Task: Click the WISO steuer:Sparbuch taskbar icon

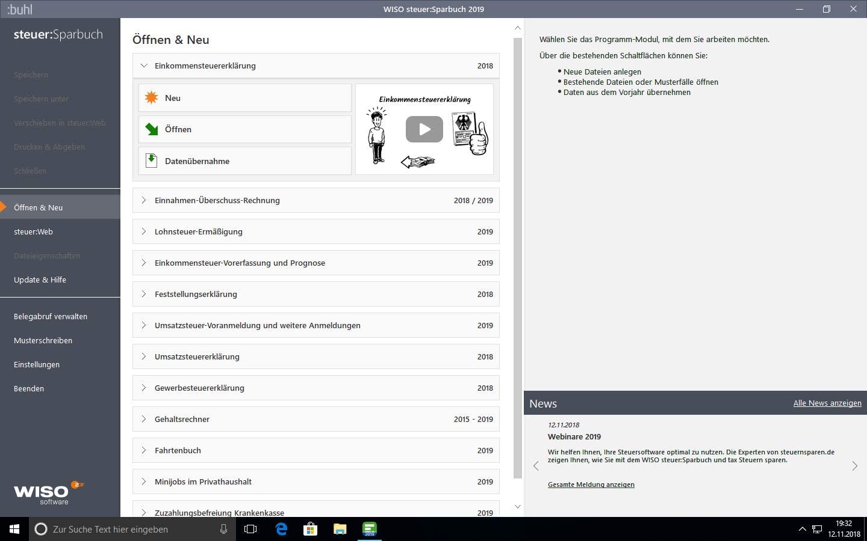Action: (370, 529)
